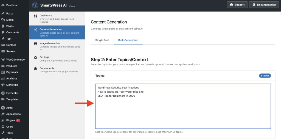Click the Marketing megaphone icon

(3, 85)
